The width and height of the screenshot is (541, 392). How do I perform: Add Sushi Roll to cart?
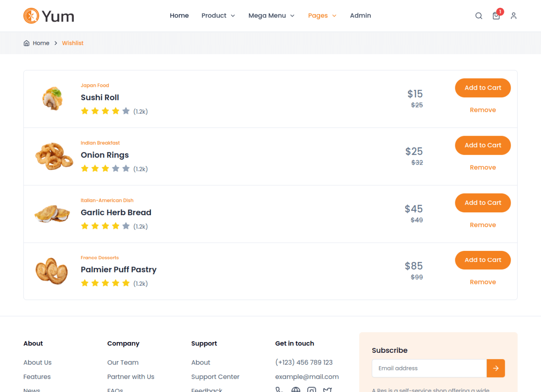[483, 88]
